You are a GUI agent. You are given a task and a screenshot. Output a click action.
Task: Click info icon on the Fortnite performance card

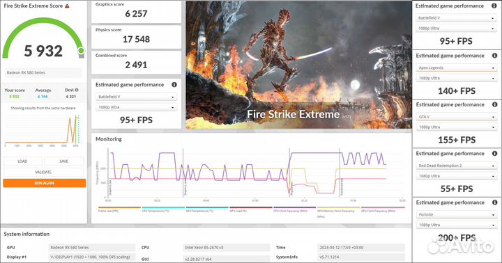point(494,202)
